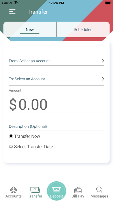Select the Transfer Now radio button
The image size is (113, 201).
pos(11,136)
